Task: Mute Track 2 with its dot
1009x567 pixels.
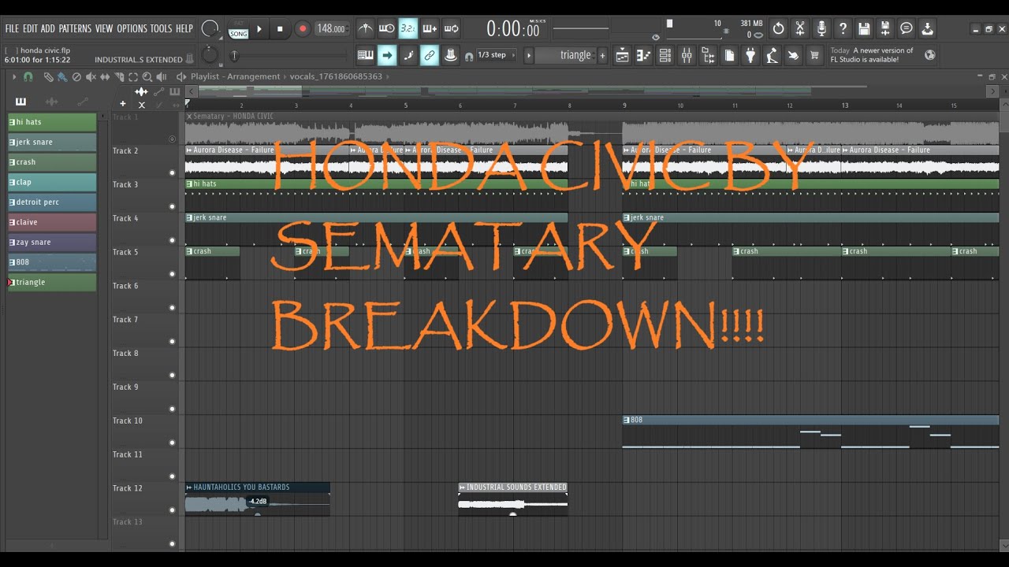Action: point(172,172)
